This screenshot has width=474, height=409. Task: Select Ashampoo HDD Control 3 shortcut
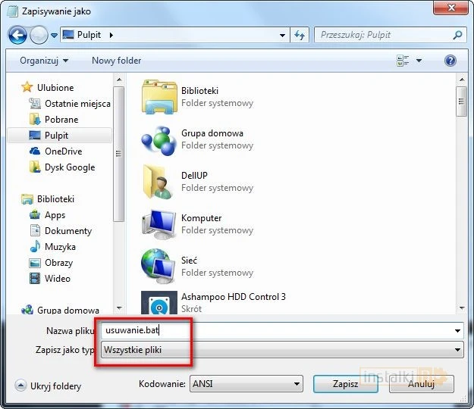159,304
